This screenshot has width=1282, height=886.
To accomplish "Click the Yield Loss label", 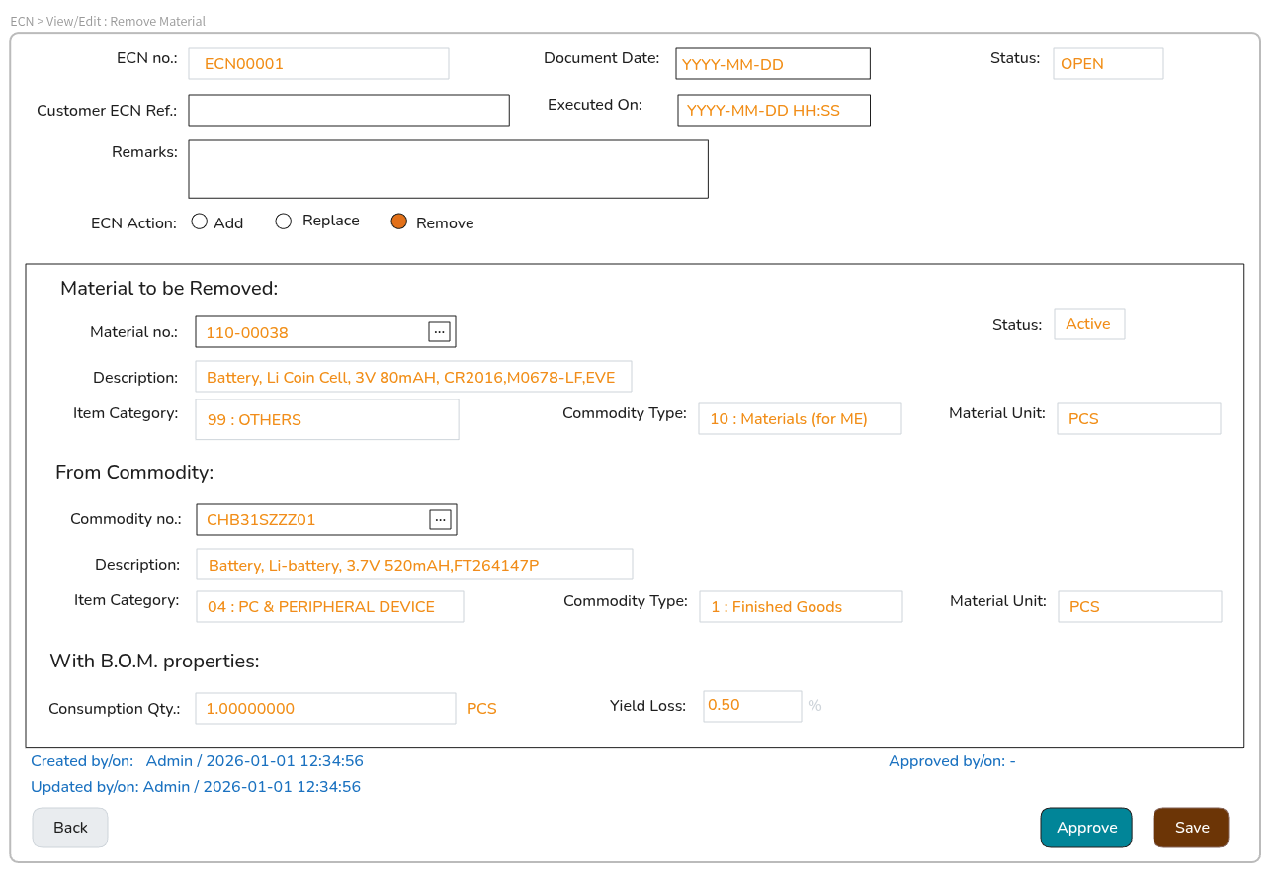I will (647, 706).
